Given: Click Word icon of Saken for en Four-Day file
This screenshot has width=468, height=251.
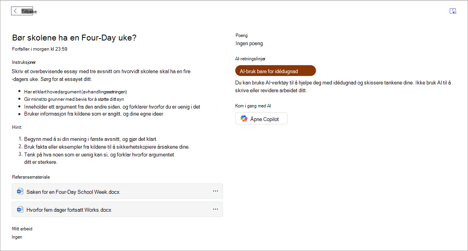Looking at the screenshot, I should tap(20, 191).
